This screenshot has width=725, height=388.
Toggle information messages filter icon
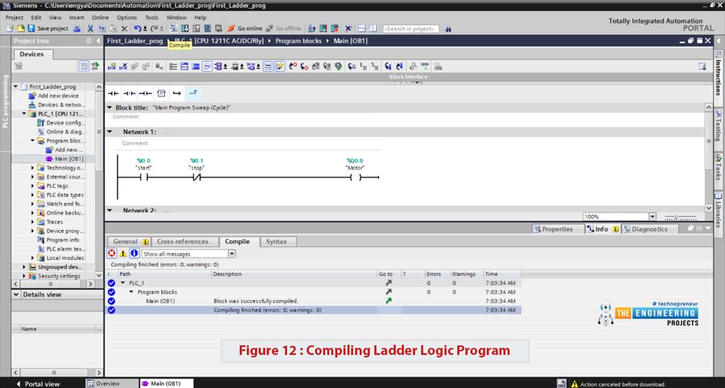point(134,253)
